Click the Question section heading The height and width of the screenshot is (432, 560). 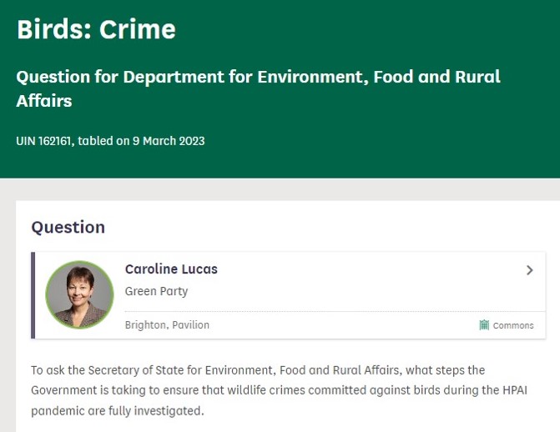[68, 227]
